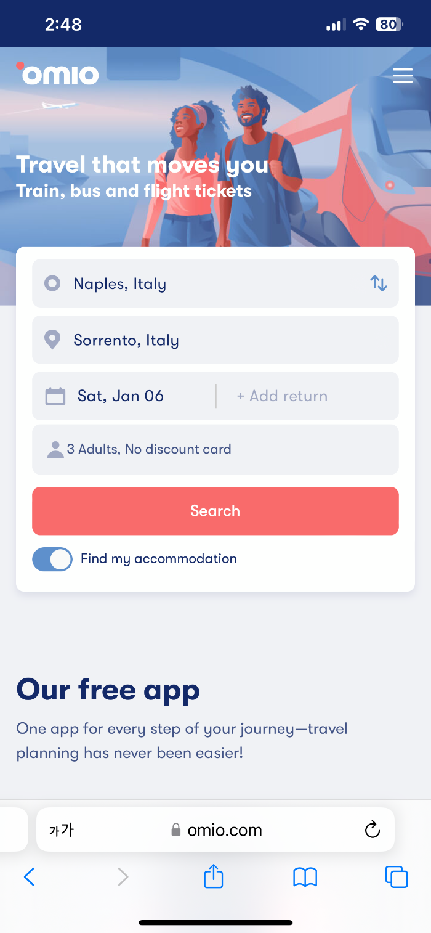Swap departure and destination cities
Viewport: 431px width, 933px height.
point(378,283)
